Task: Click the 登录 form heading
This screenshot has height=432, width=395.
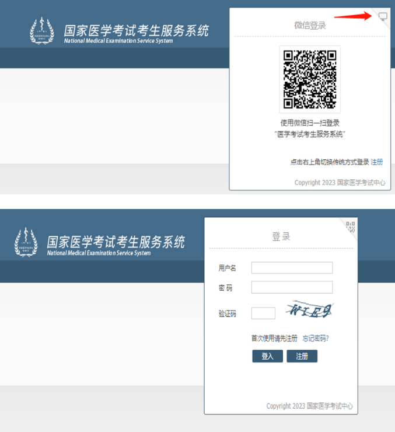Action: [281, 236]
